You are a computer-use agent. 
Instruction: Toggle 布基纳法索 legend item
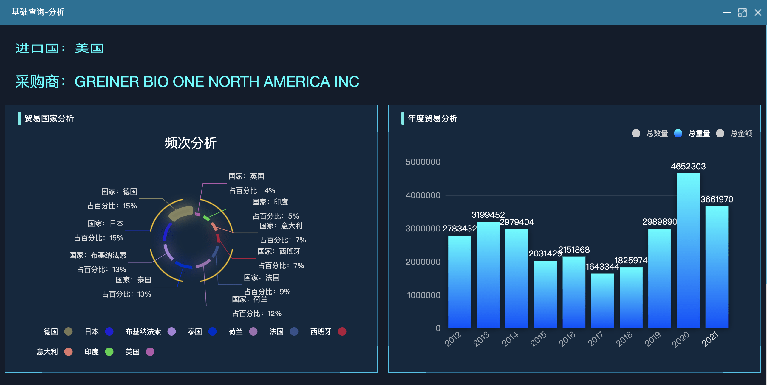point(171,331)
